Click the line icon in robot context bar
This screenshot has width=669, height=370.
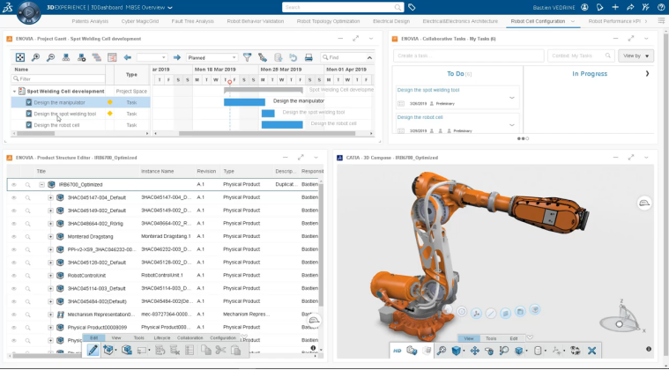point(491,314)
